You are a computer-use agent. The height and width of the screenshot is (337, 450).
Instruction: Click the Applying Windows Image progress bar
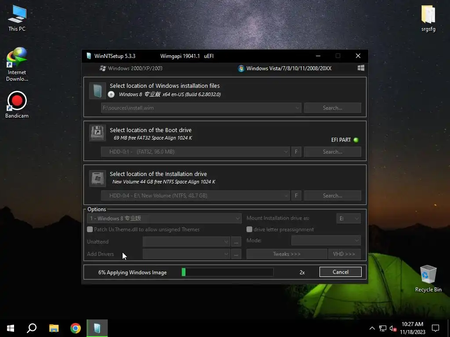click(x=228, y=272)
